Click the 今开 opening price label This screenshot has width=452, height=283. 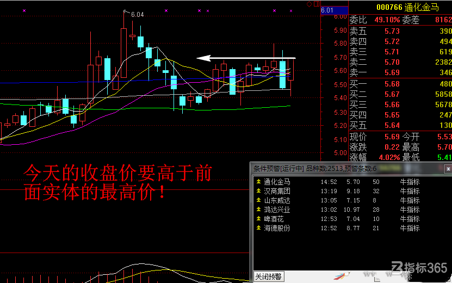411,137
